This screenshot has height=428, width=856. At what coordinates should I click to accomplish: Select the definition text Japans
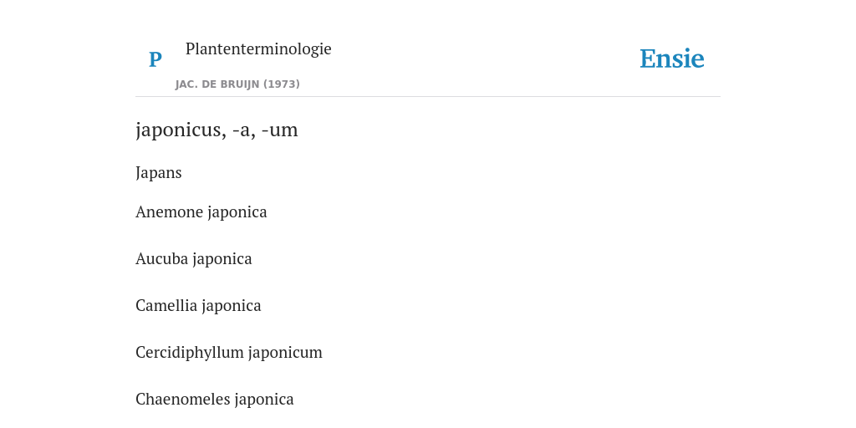coord(158,173)
